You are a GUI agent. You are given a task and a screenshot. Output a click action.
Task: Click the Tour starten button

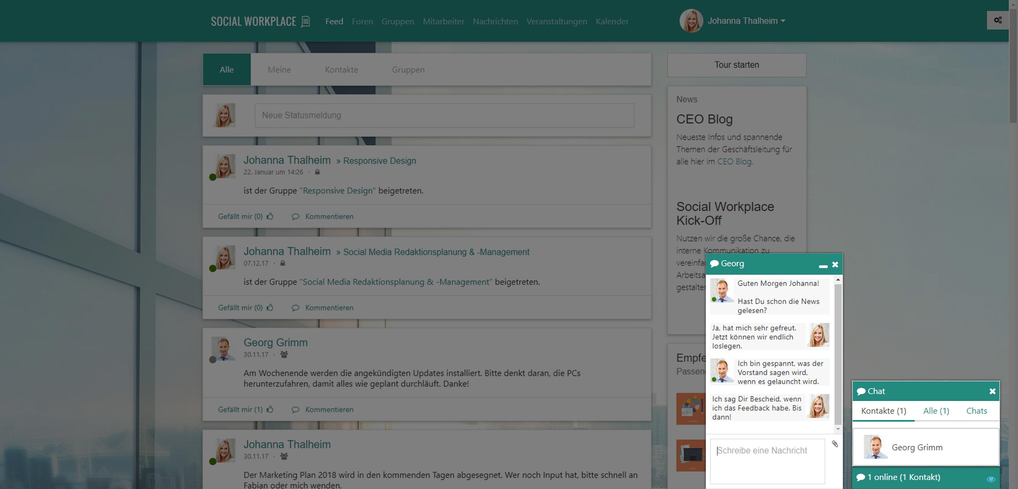point(736,65)
